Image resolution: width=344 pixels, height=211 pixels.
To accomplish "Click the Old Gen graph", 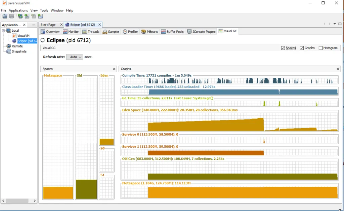I will pos(229,171).
